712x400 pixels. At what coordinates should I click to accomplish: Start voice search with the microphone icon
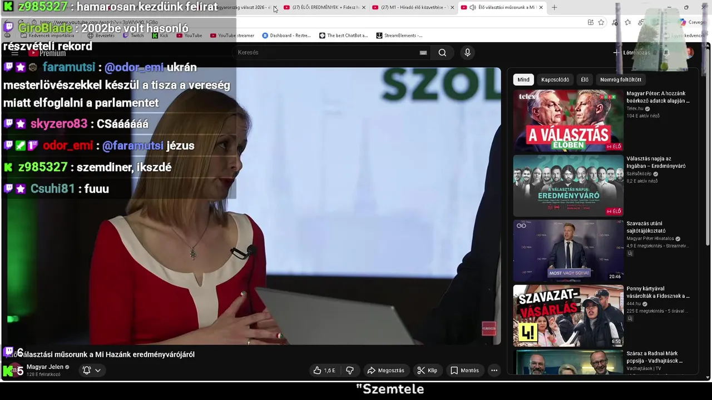[x=467, y=52]
